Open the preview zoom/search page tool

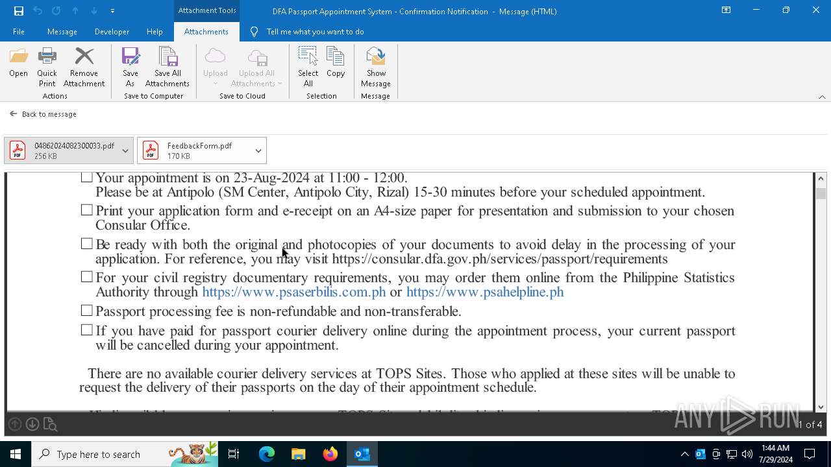tap(50, 425)
